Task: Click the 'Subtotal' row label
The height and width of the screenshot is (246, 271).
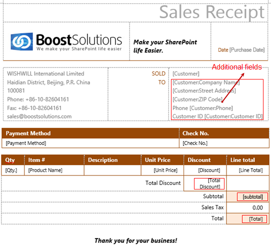Action: [213, 196]
